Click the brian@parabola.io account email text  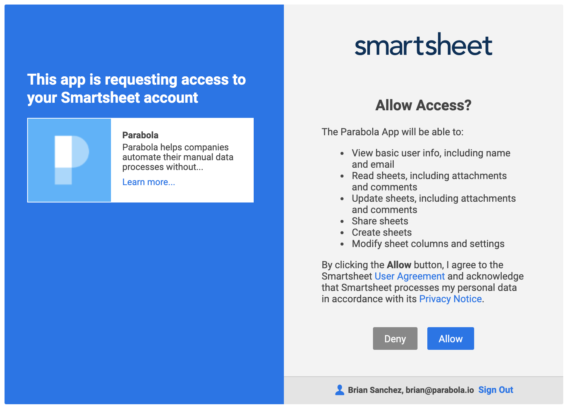pos(440,390)
